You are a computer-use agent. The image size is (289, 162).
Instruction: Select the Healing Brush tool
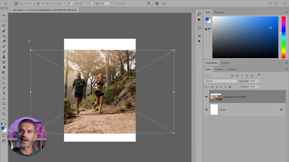pos(4,46)
